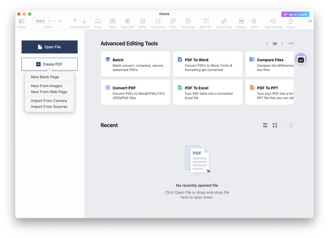Run the OCR tool
This screenshot has width=329, height=238.
pos(254,21)
